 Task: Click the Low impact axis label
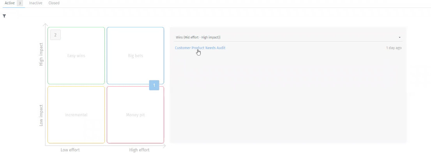(41, 115)
